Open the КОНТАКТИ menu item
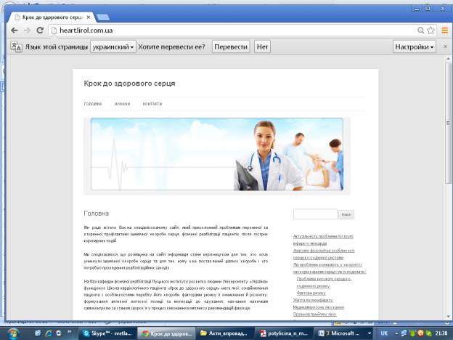Image resolution: width=453 pixels, height=340 pixels. pos(152,104)
